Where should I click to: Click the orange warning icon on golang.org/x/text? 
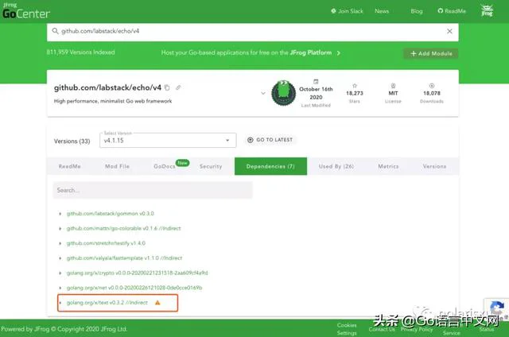tap(157, 303)
